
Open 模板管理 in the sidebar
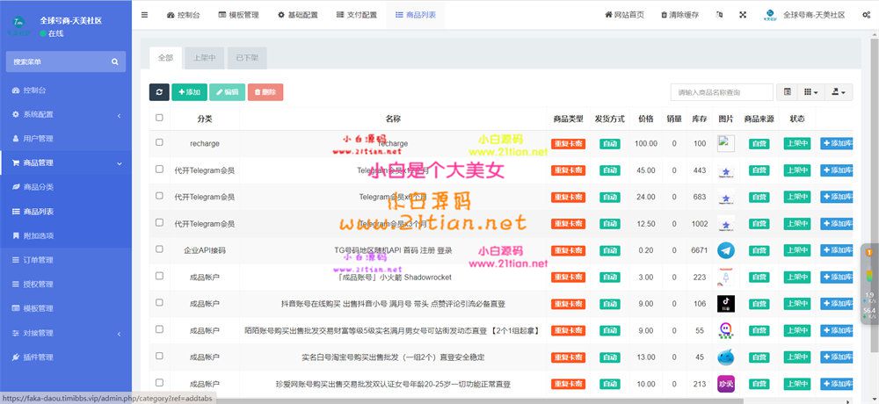pyautogui.click(x=66, y=309)
